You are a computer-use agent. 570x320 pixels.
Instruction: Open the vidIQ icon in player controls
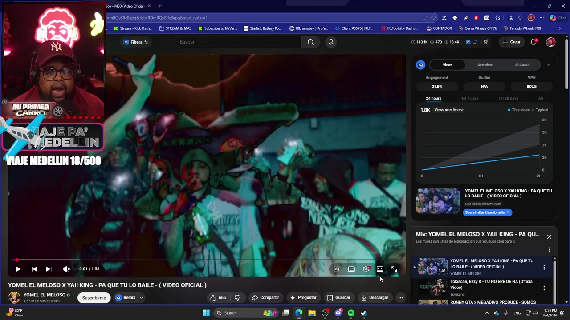point(337,269)
